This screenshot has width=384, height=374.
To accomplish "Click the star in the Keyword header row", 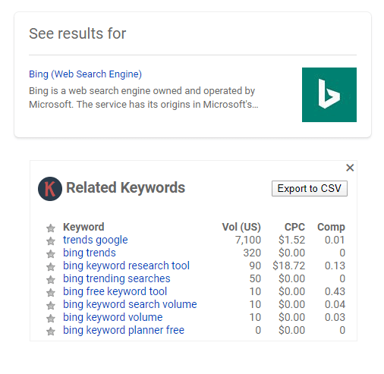I will [x=51, y=228].
